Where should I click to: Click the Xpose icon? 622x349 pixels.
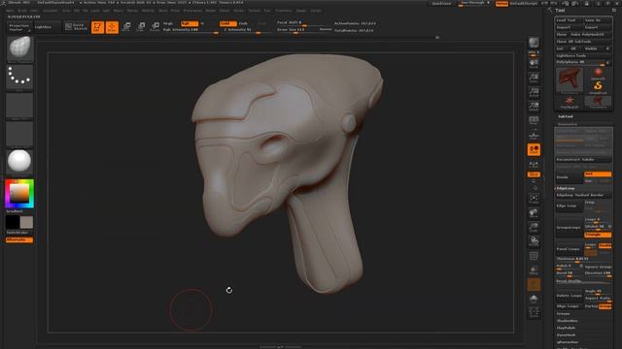[534, 312]
